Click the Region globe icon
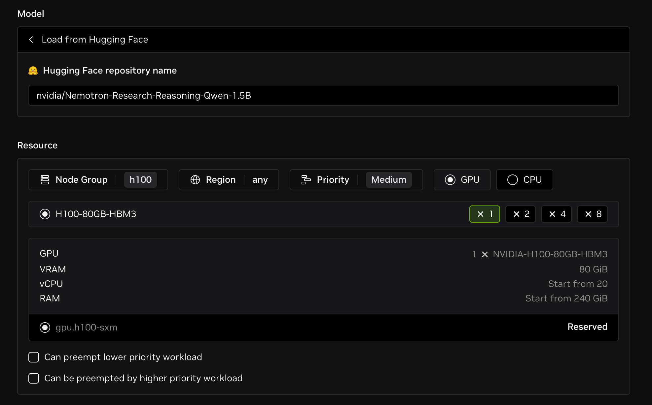 (x=195, y=180)
